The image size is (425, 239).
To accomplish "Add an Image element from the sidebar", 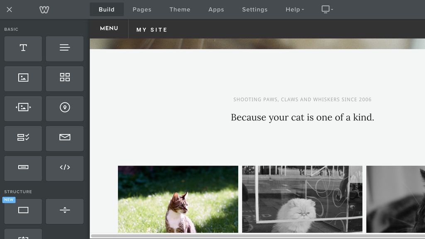I will (x=23, y=78).
